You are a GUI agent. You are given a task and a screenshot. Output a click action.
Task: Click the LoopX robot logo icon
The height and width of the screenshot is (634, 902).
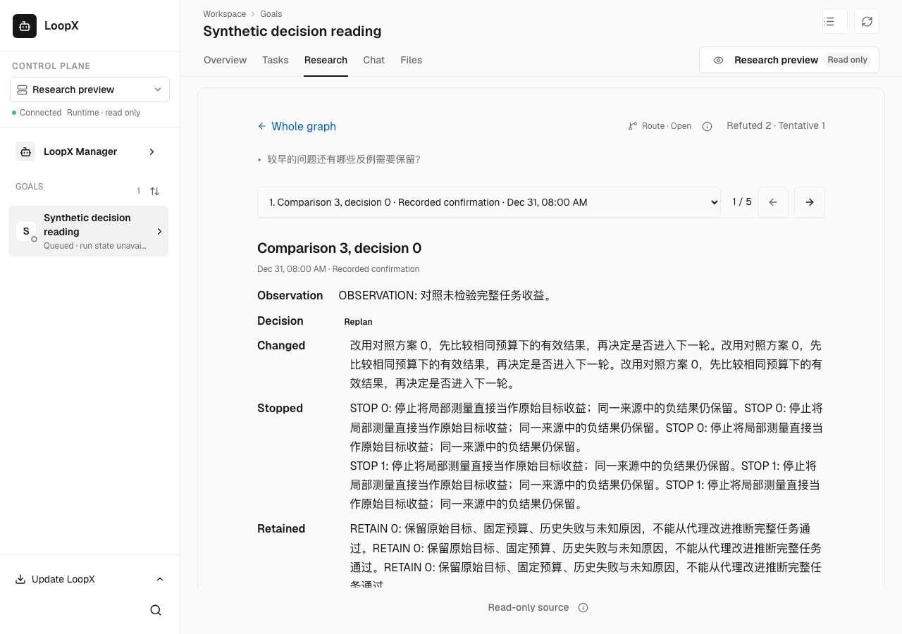[25, 26]
